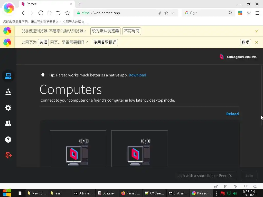Open Parsec Settings gear in sidebar
This screenshot has height=197, width=263.
(8, 108)
